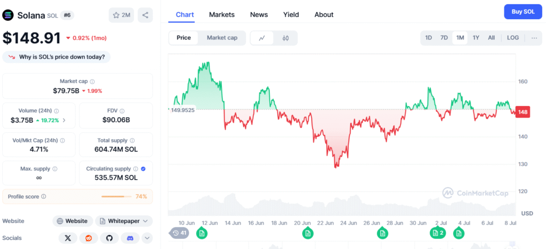Click the share icon next to Solana
The width and height of the screenshot is (546, 249).
(145, 15)
